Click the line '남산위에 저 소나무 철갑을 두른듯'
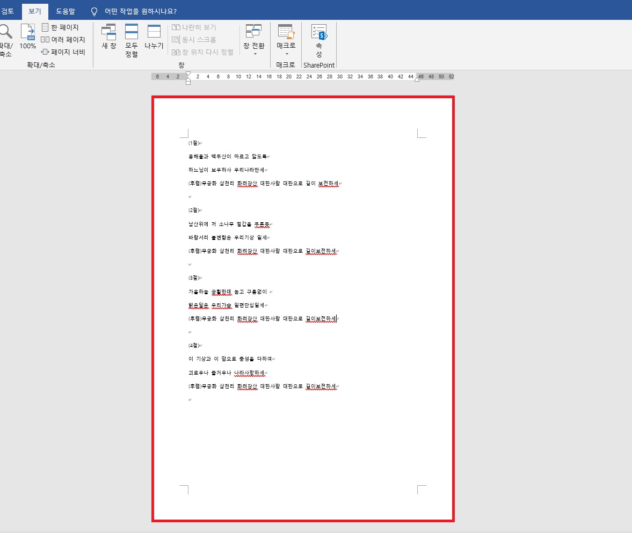Image resolution: width=632 pixels, height=533 pixels. [229, 224]
